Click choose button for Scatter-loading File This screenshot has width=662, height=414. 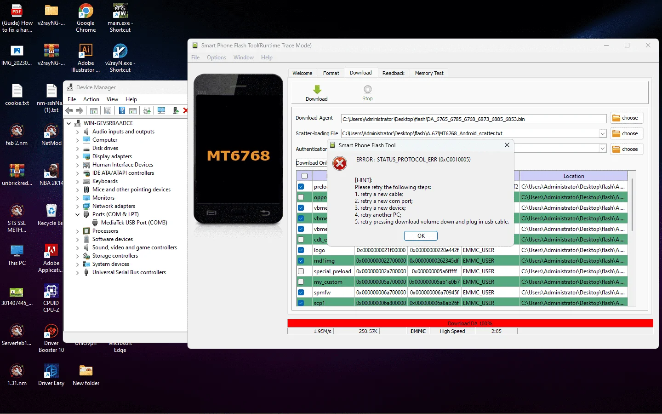click(x=626, y=134)
